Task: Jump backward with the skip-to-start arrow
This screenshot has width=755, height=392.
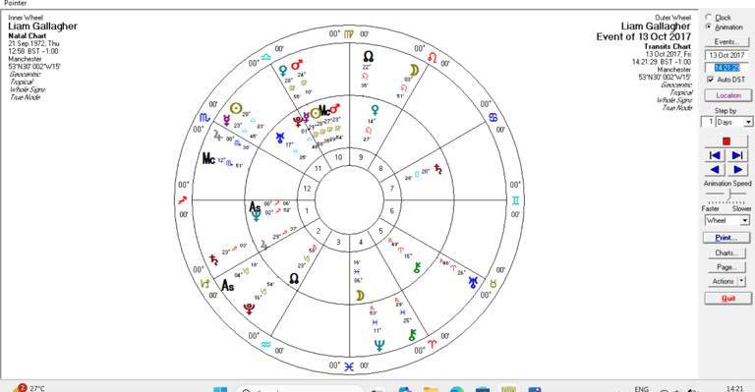Action: [716, 155]
